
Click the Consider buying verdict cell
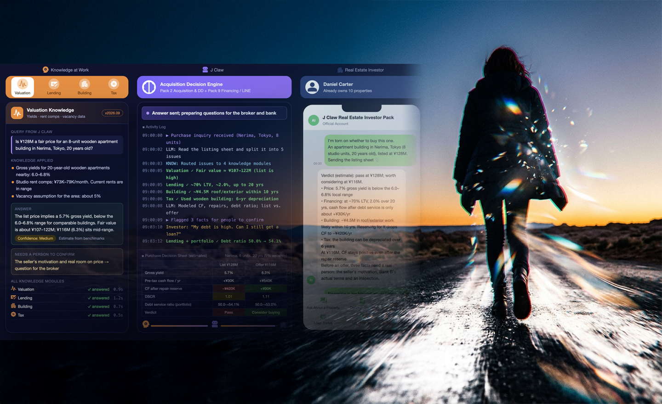point(266,312)
